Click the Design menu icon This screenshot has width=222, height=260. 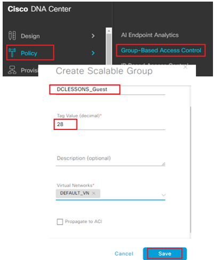(x=12, y=36)
